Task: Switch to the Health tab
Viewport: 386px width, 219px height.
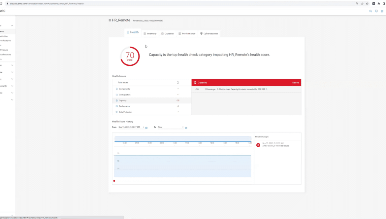Action: click(133, 32)
